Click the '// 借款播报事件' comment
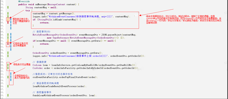This screenshot has height=99, width=228. coord(42,92)
